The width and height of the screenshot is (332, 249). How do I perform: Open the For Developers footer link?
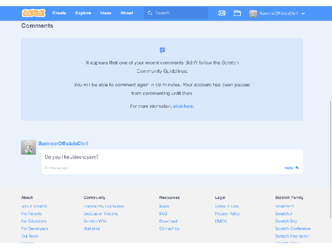[x=35, y=228]
